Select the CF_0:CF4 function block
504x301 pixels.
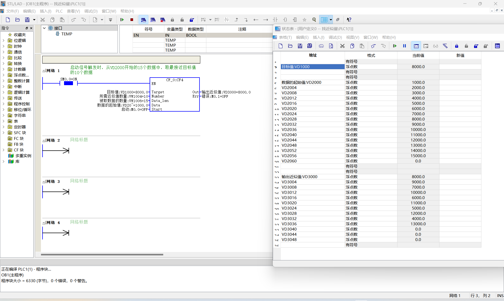(x=175, y=94)
